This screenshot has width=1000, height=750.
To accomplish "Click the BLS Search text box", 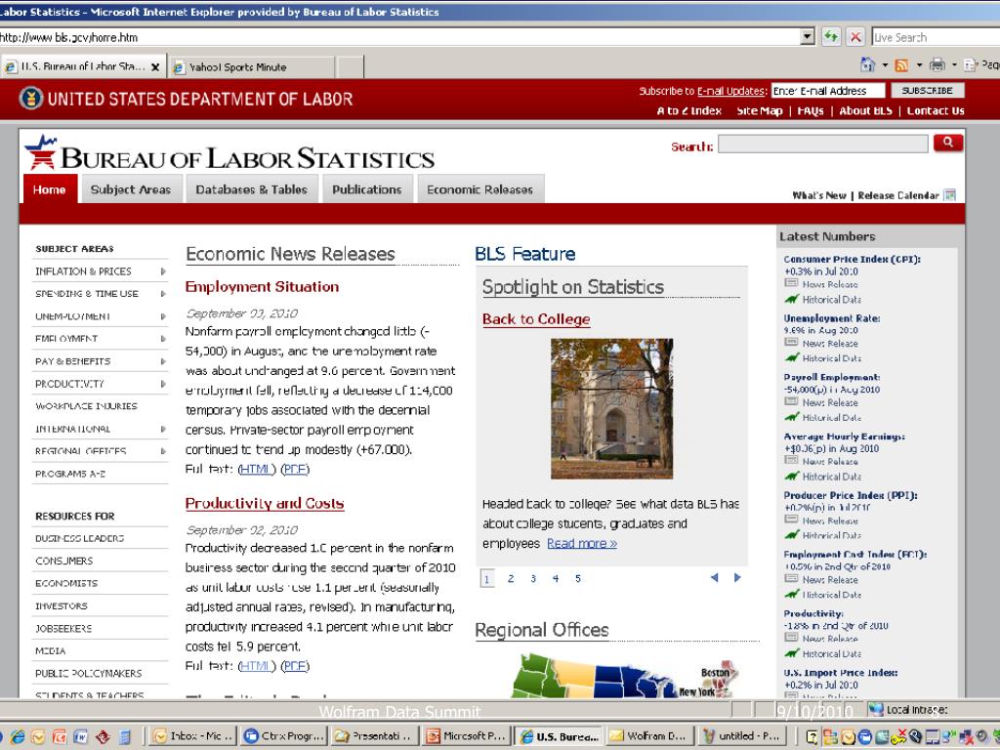I will (822, 145).
